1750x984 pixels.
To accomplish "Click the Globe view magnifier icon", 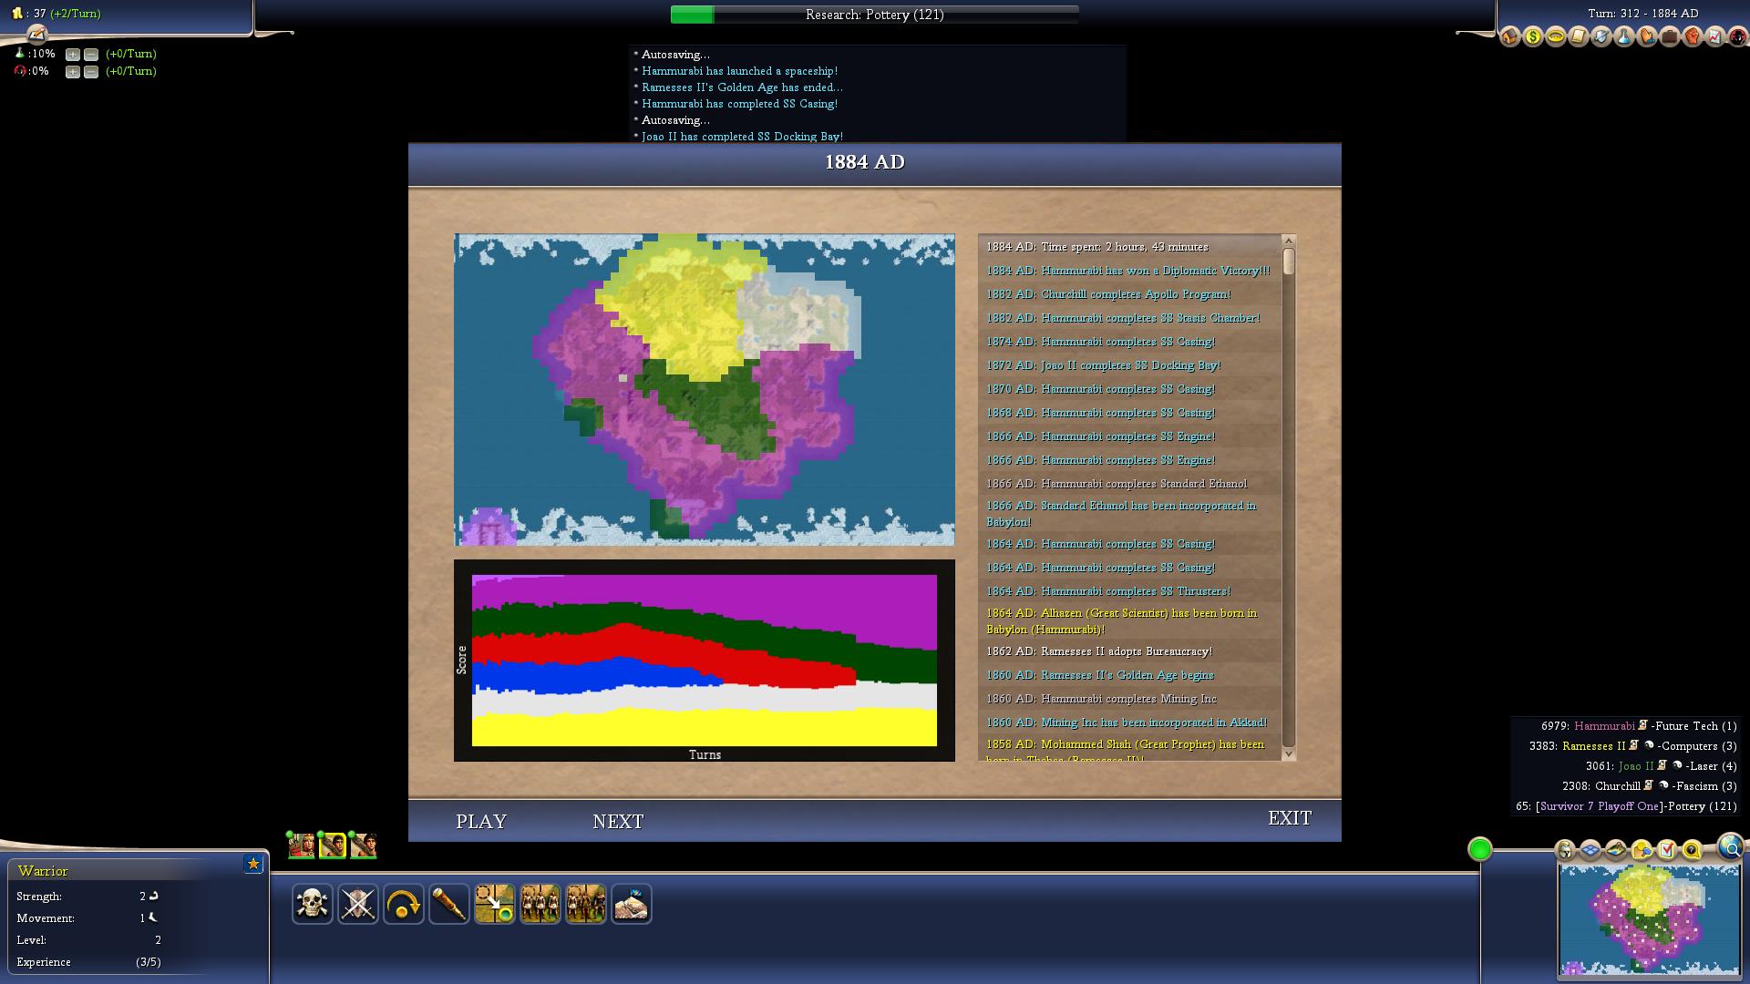I will (x=1730, y=847).
